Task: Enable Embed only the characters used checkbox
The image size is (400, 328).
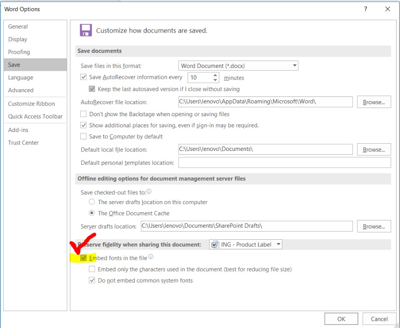Action: click(92, 270)
